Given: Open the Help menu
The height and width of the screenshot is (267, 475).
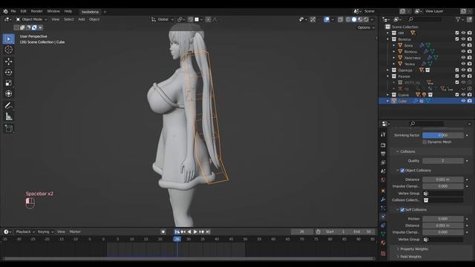Looking at the screenshot, I should (68, 11).
